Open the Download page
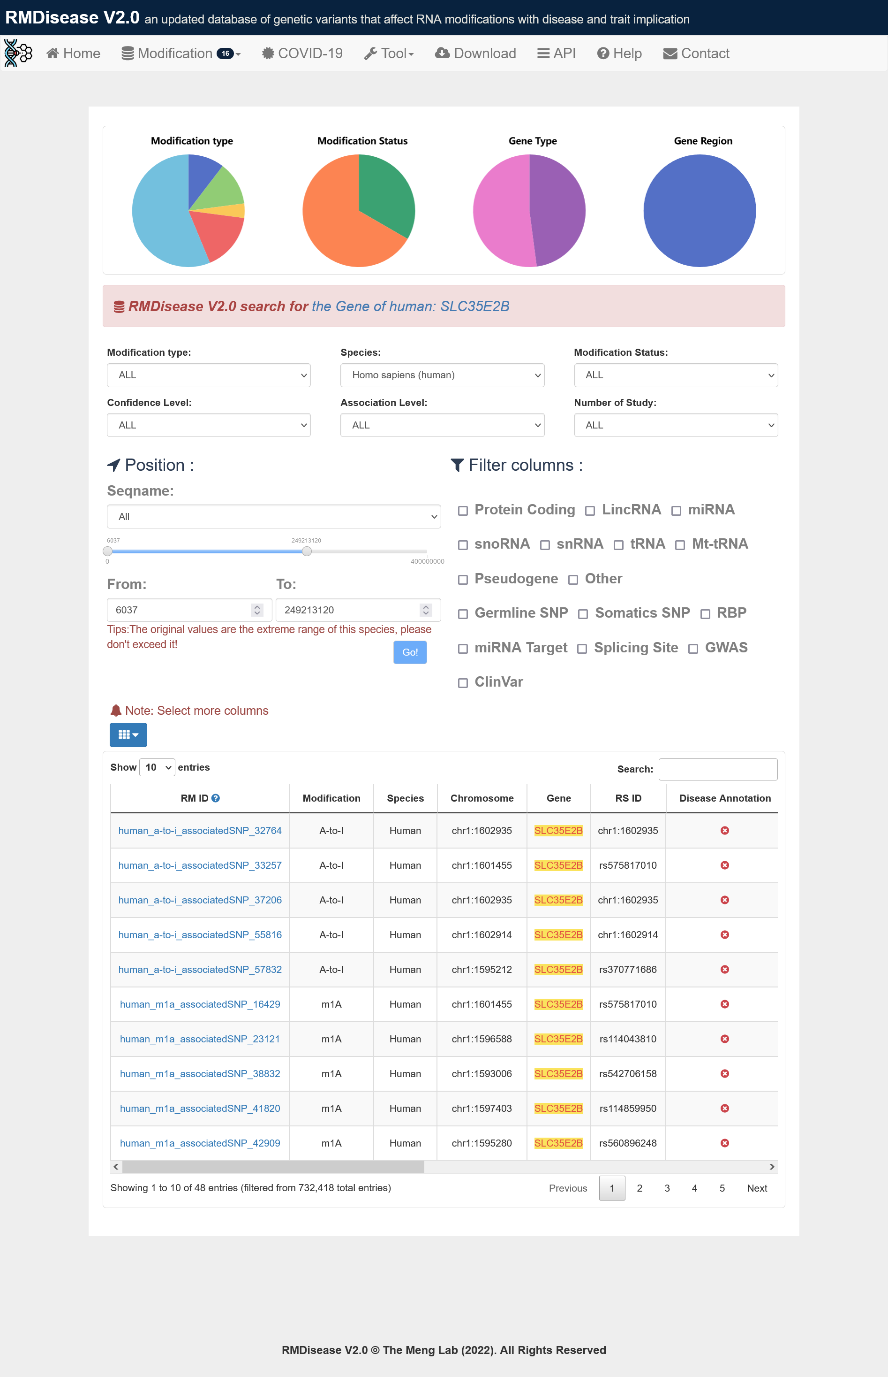This screenshot has width=888, height=1377. [x=475, y=53]
